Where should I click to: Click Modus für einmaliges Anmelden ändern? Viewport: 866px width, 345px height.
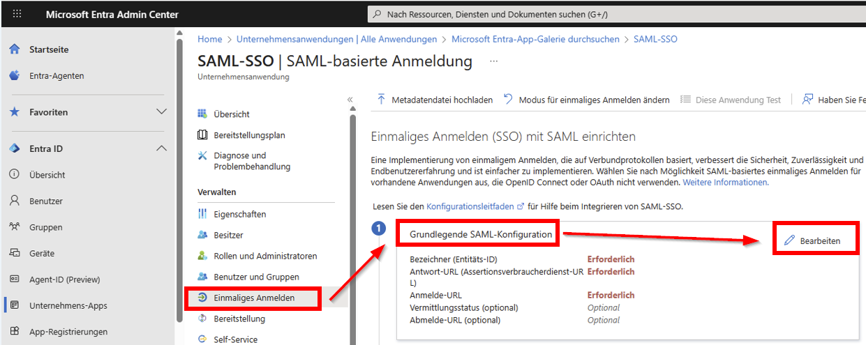pos(587,100)
